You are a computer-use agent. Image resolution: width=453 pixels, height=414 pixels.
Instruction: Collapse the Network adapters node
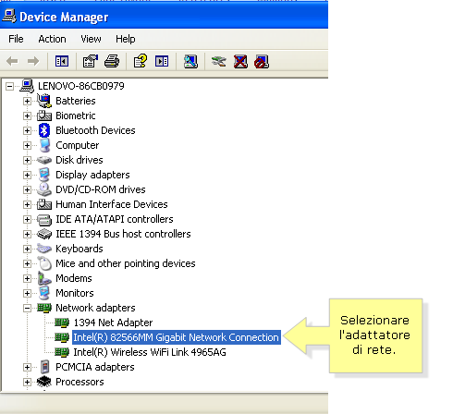click(x=27, y=308)
